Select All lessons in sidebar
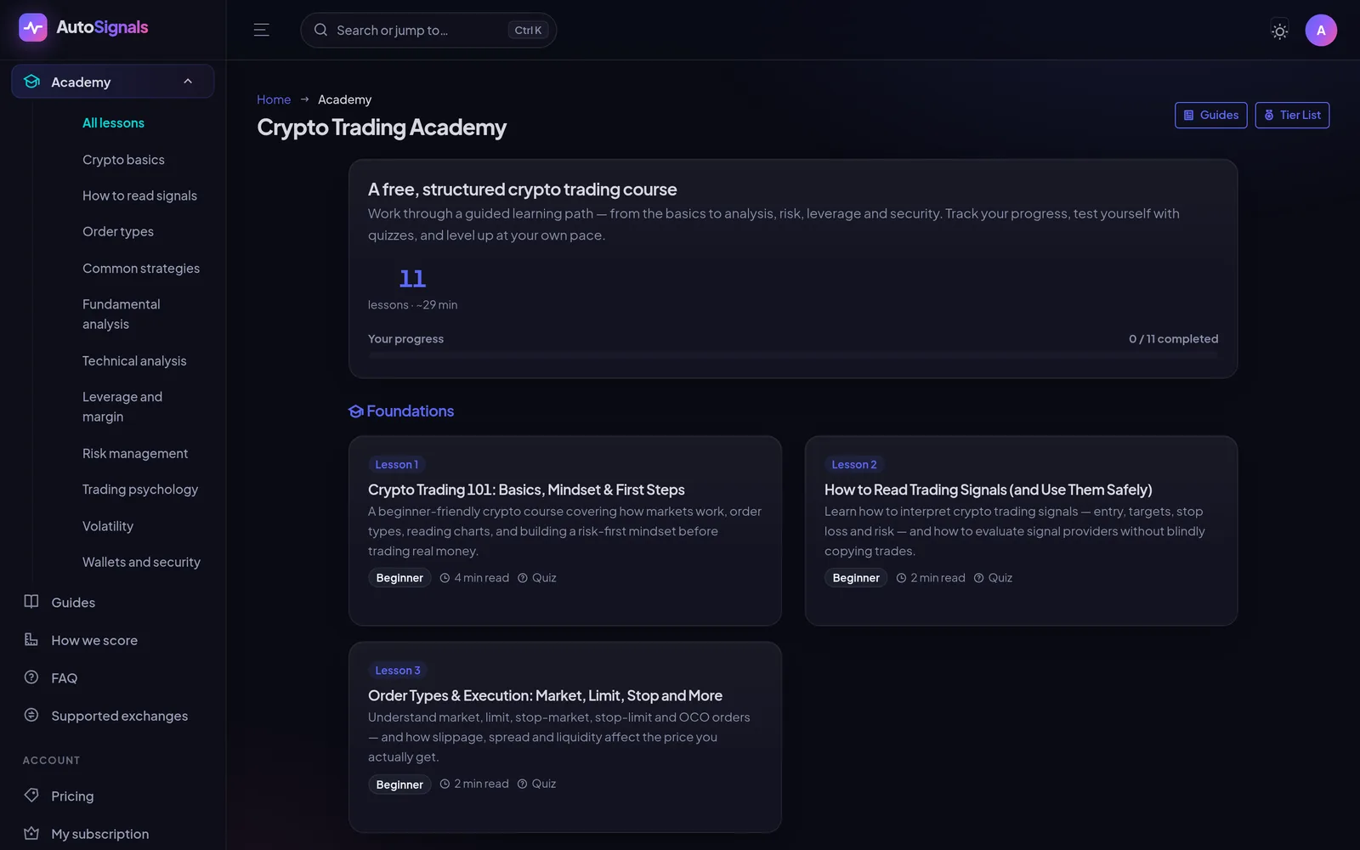This screenshot has width=1360, height=850. click(113, 123)
